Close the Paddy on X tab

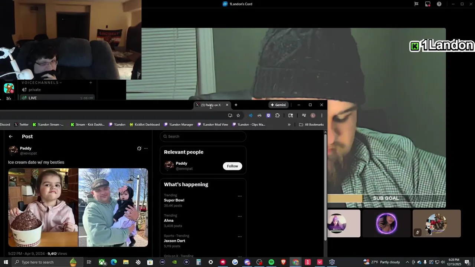pos(227,105)
